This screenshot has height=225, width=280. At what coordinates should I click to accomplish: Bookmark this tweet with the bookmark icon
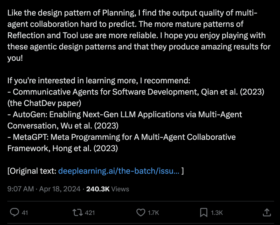coord(204,213)
